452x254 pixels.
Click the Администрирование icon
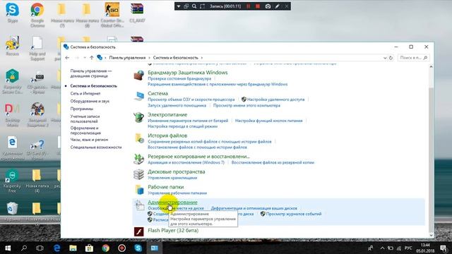point(140,205)
